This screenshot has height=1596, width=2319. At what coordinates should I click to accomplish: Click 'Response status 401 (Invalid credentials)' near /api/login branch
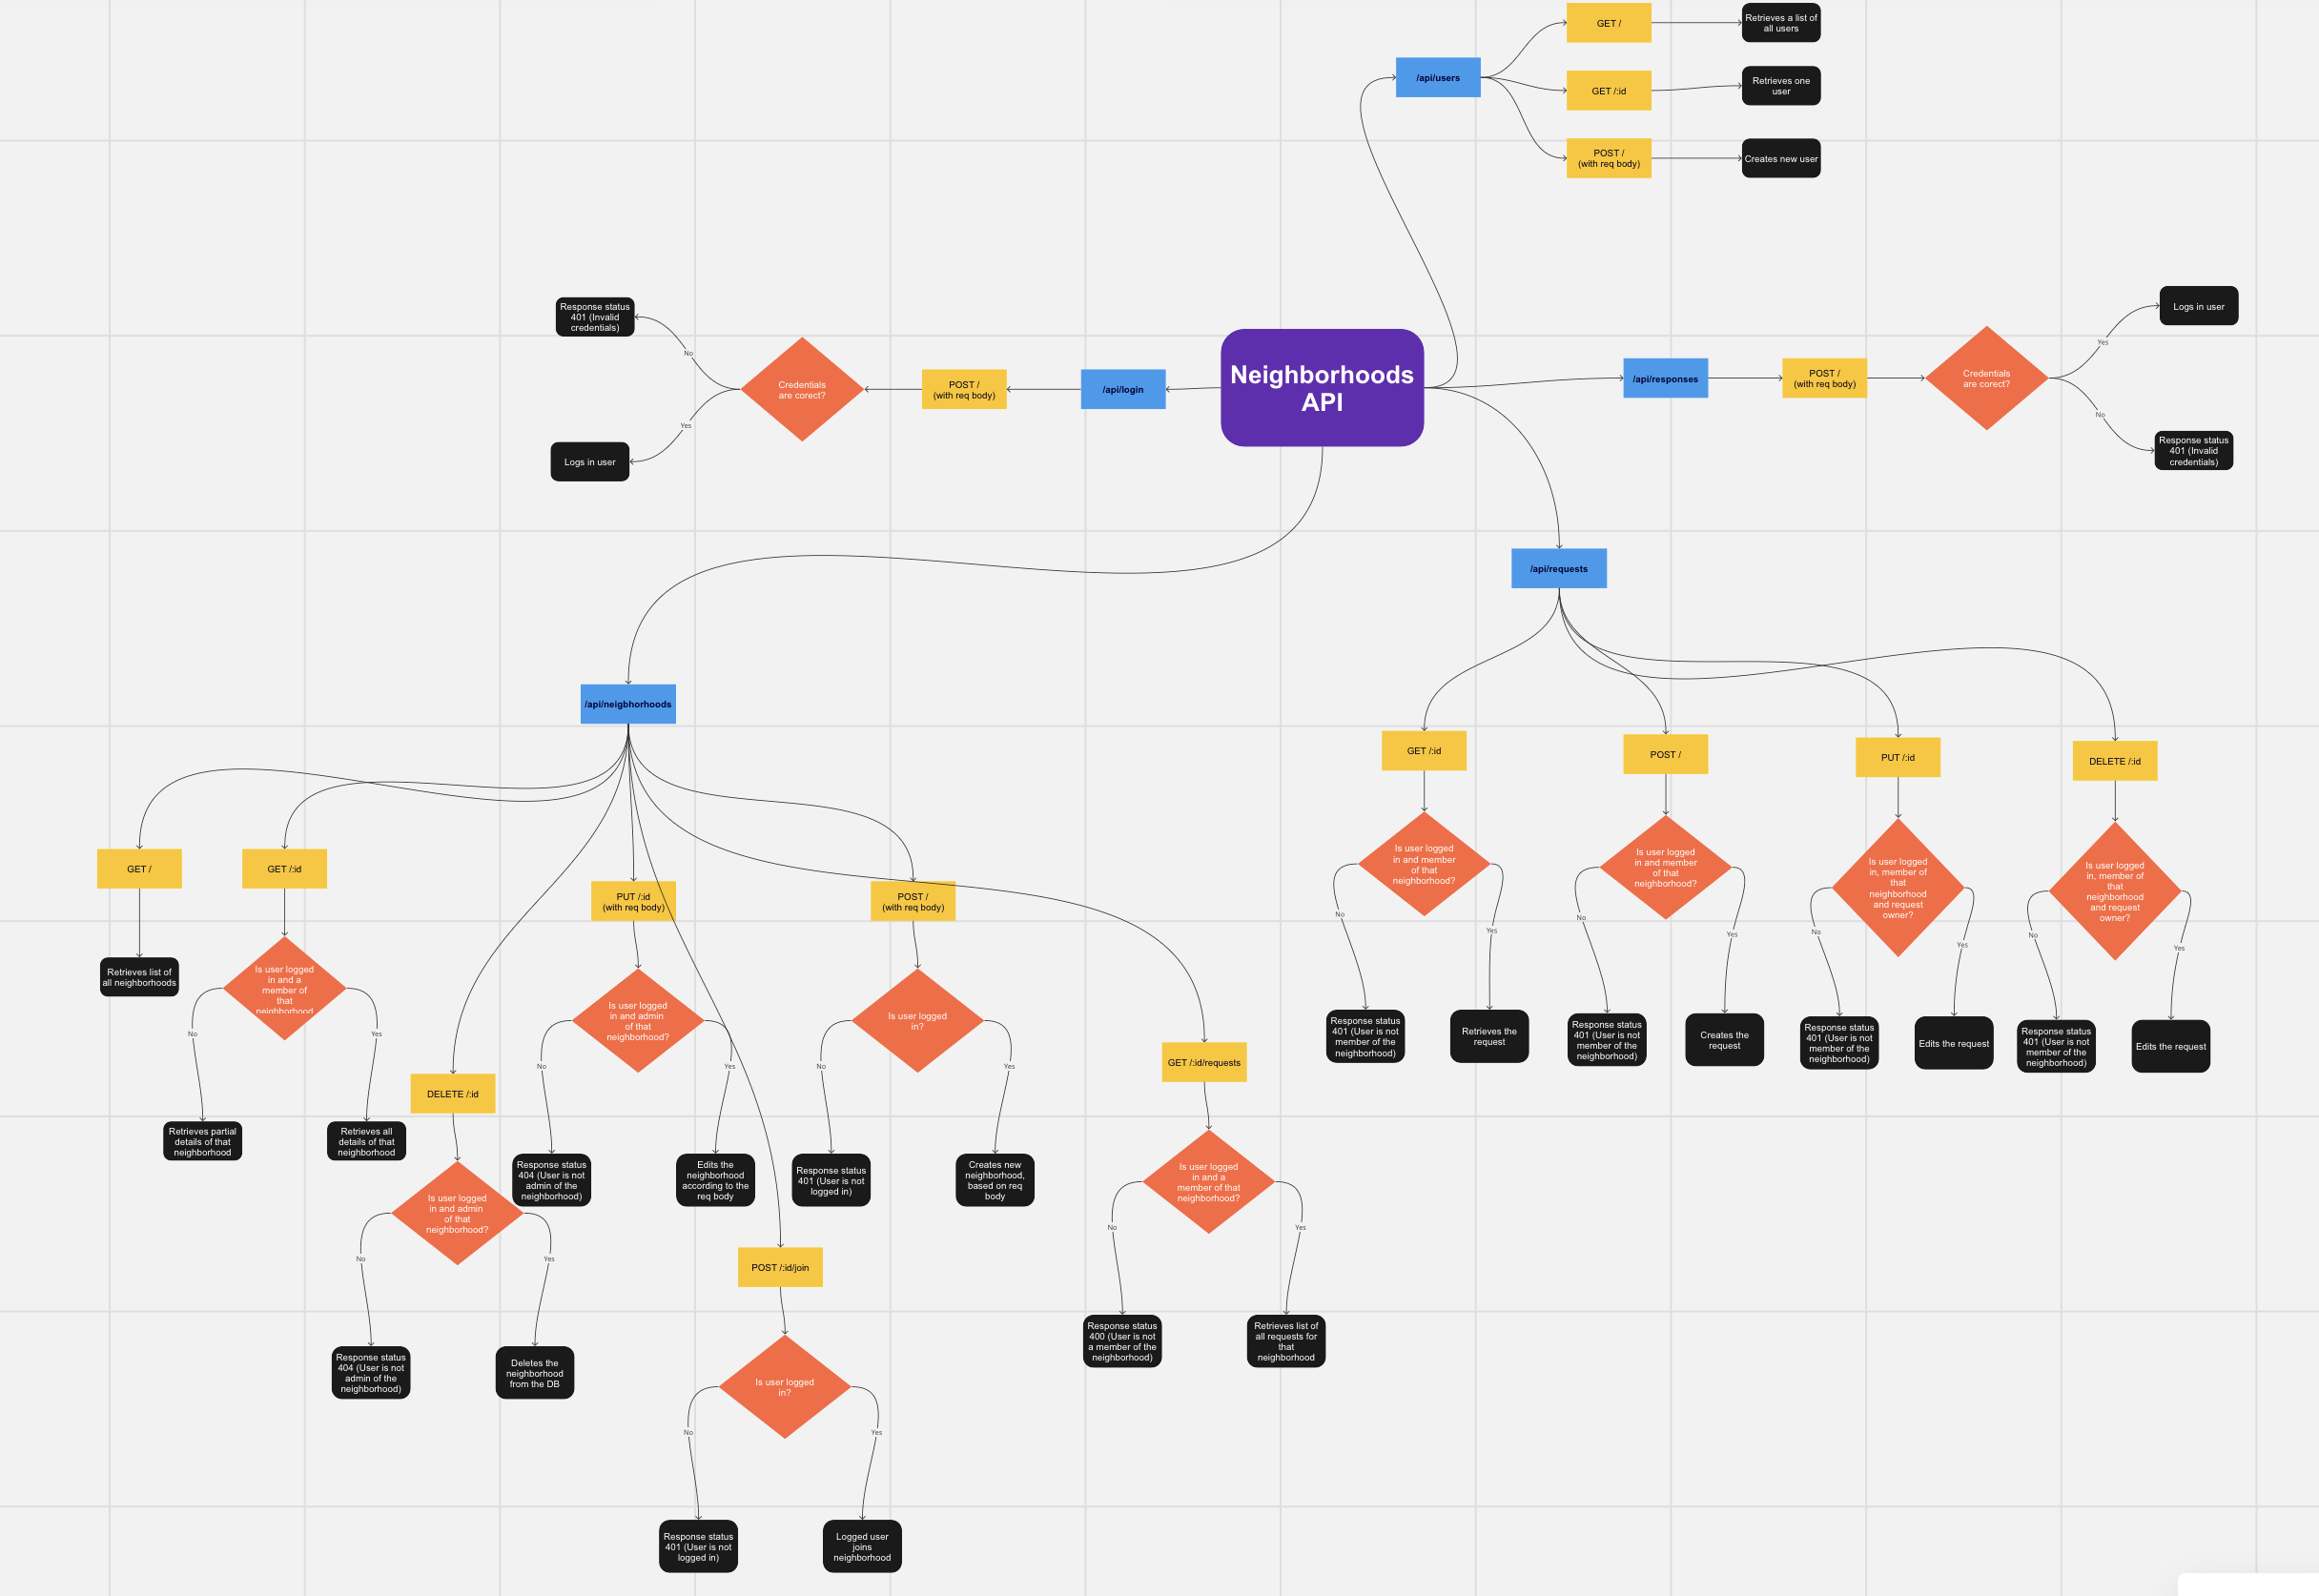tap(595, 317)
